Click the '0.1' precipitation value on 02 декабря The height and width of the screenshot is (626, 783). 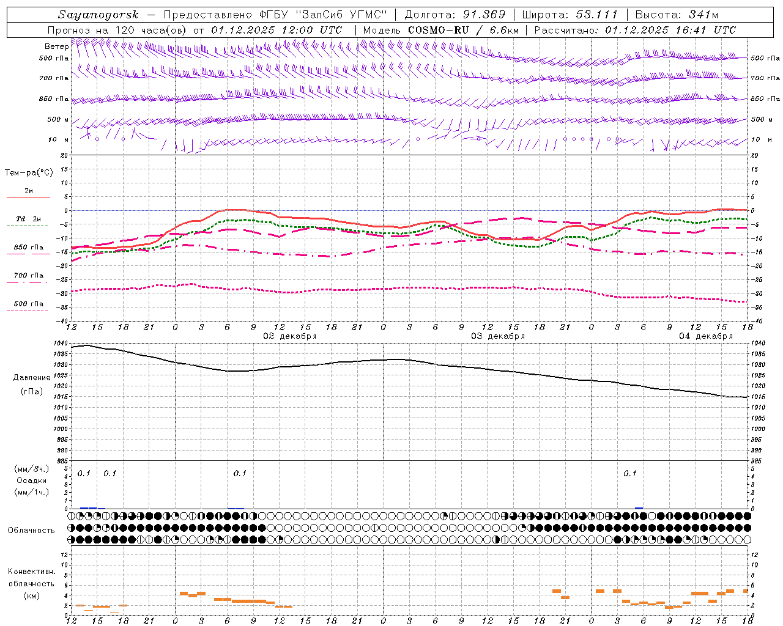click(x=240, y=473)
